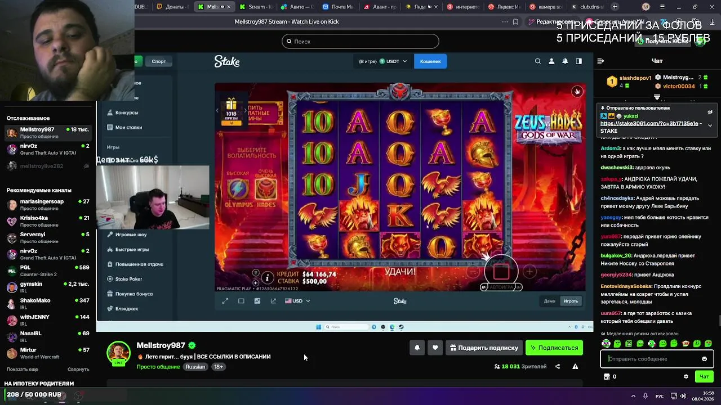
Task: Decrease the bet with minus button
Action: coord(474,272)
